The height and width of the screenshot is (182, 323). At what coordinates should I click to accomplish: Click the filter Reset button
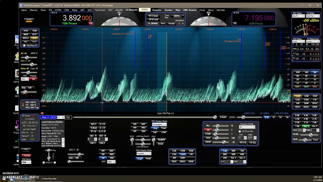pos(315,140)
